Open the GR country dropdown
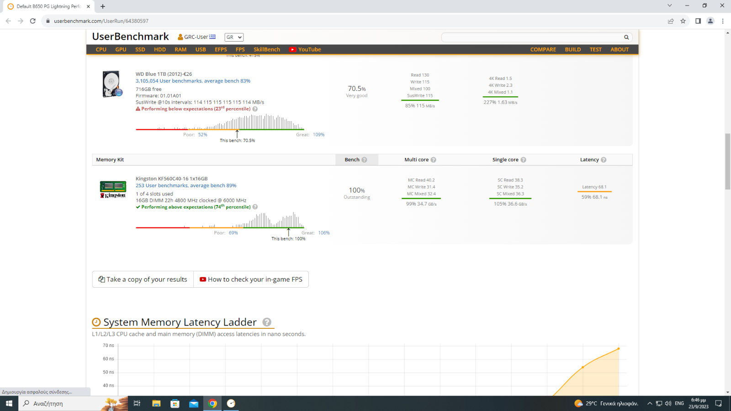The height and width of the screenshot is (411, 731). click(x=234, y=37)
